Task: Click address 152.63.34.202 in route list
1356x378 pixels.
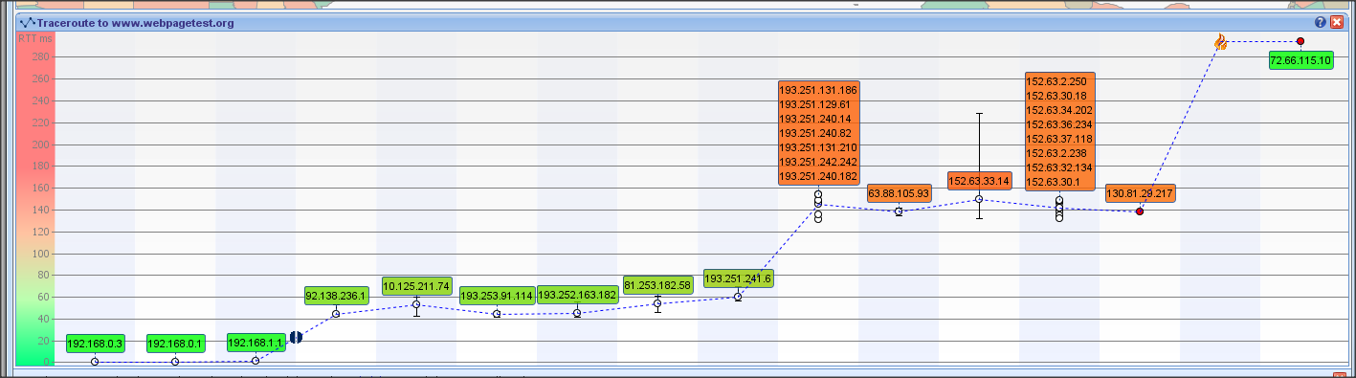Action: [x=1059, y=110]
